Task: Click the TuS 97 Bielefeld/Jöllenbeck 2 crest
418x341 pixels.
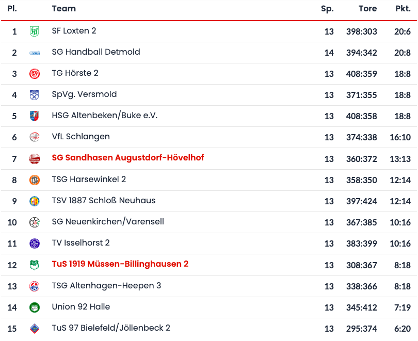Action: pyautogui.click(x=35, y=329)
